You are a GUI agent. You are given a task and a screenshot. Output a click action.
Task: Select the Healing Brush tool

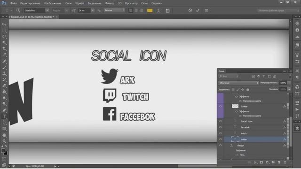point(4,61)
